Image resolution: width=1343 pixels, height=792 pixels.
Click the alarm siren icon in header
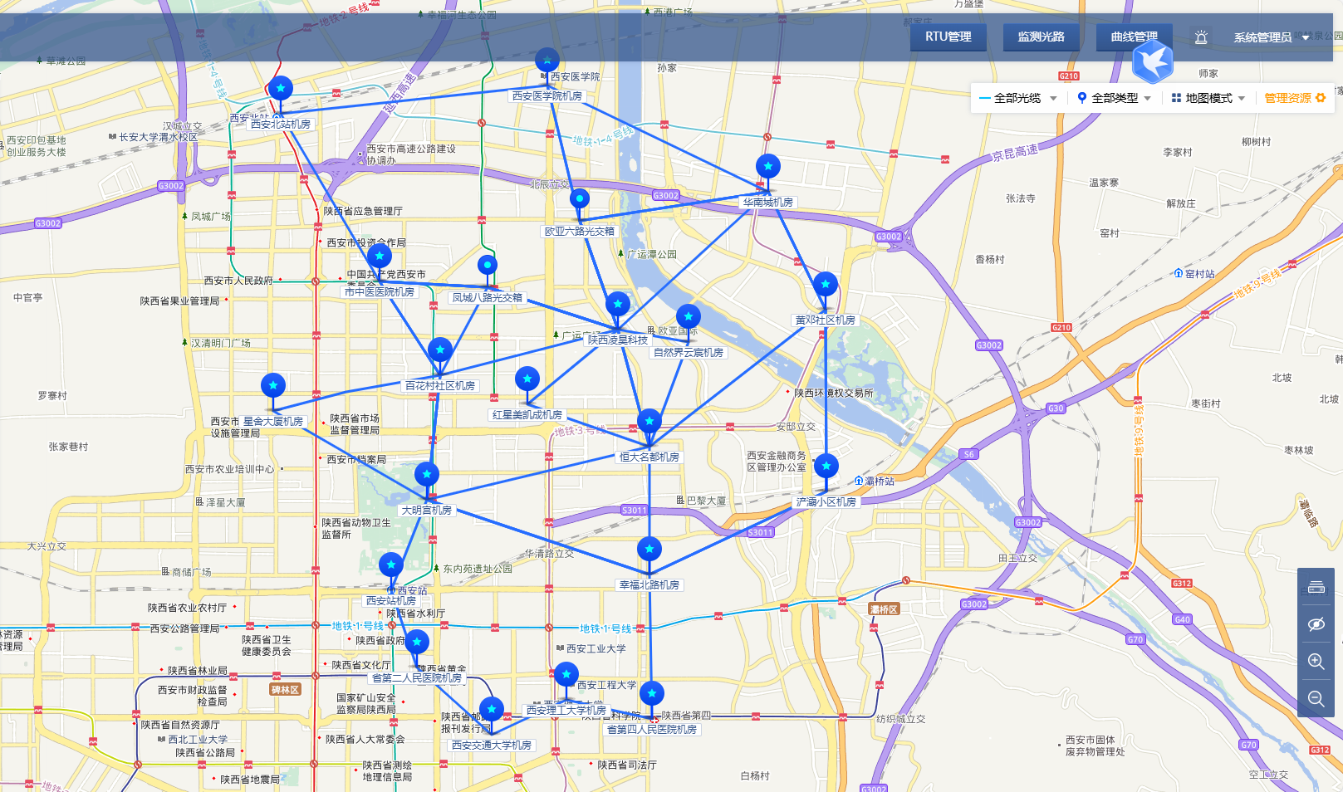coord(1201,37)
